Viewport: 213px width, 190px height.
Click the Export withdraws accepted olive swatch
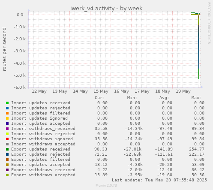click(7, 175)
